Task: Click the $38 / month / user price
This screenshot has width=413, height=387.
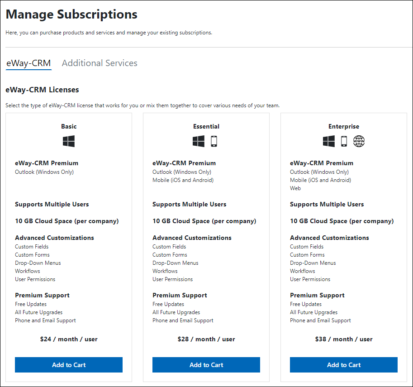Action: [x=344, y=339]
